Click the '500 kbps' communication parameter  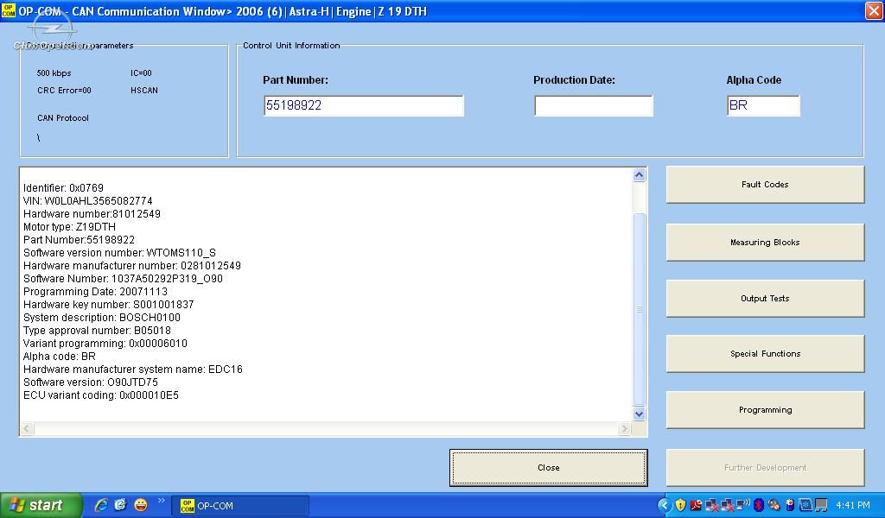[x=54, y=73]
